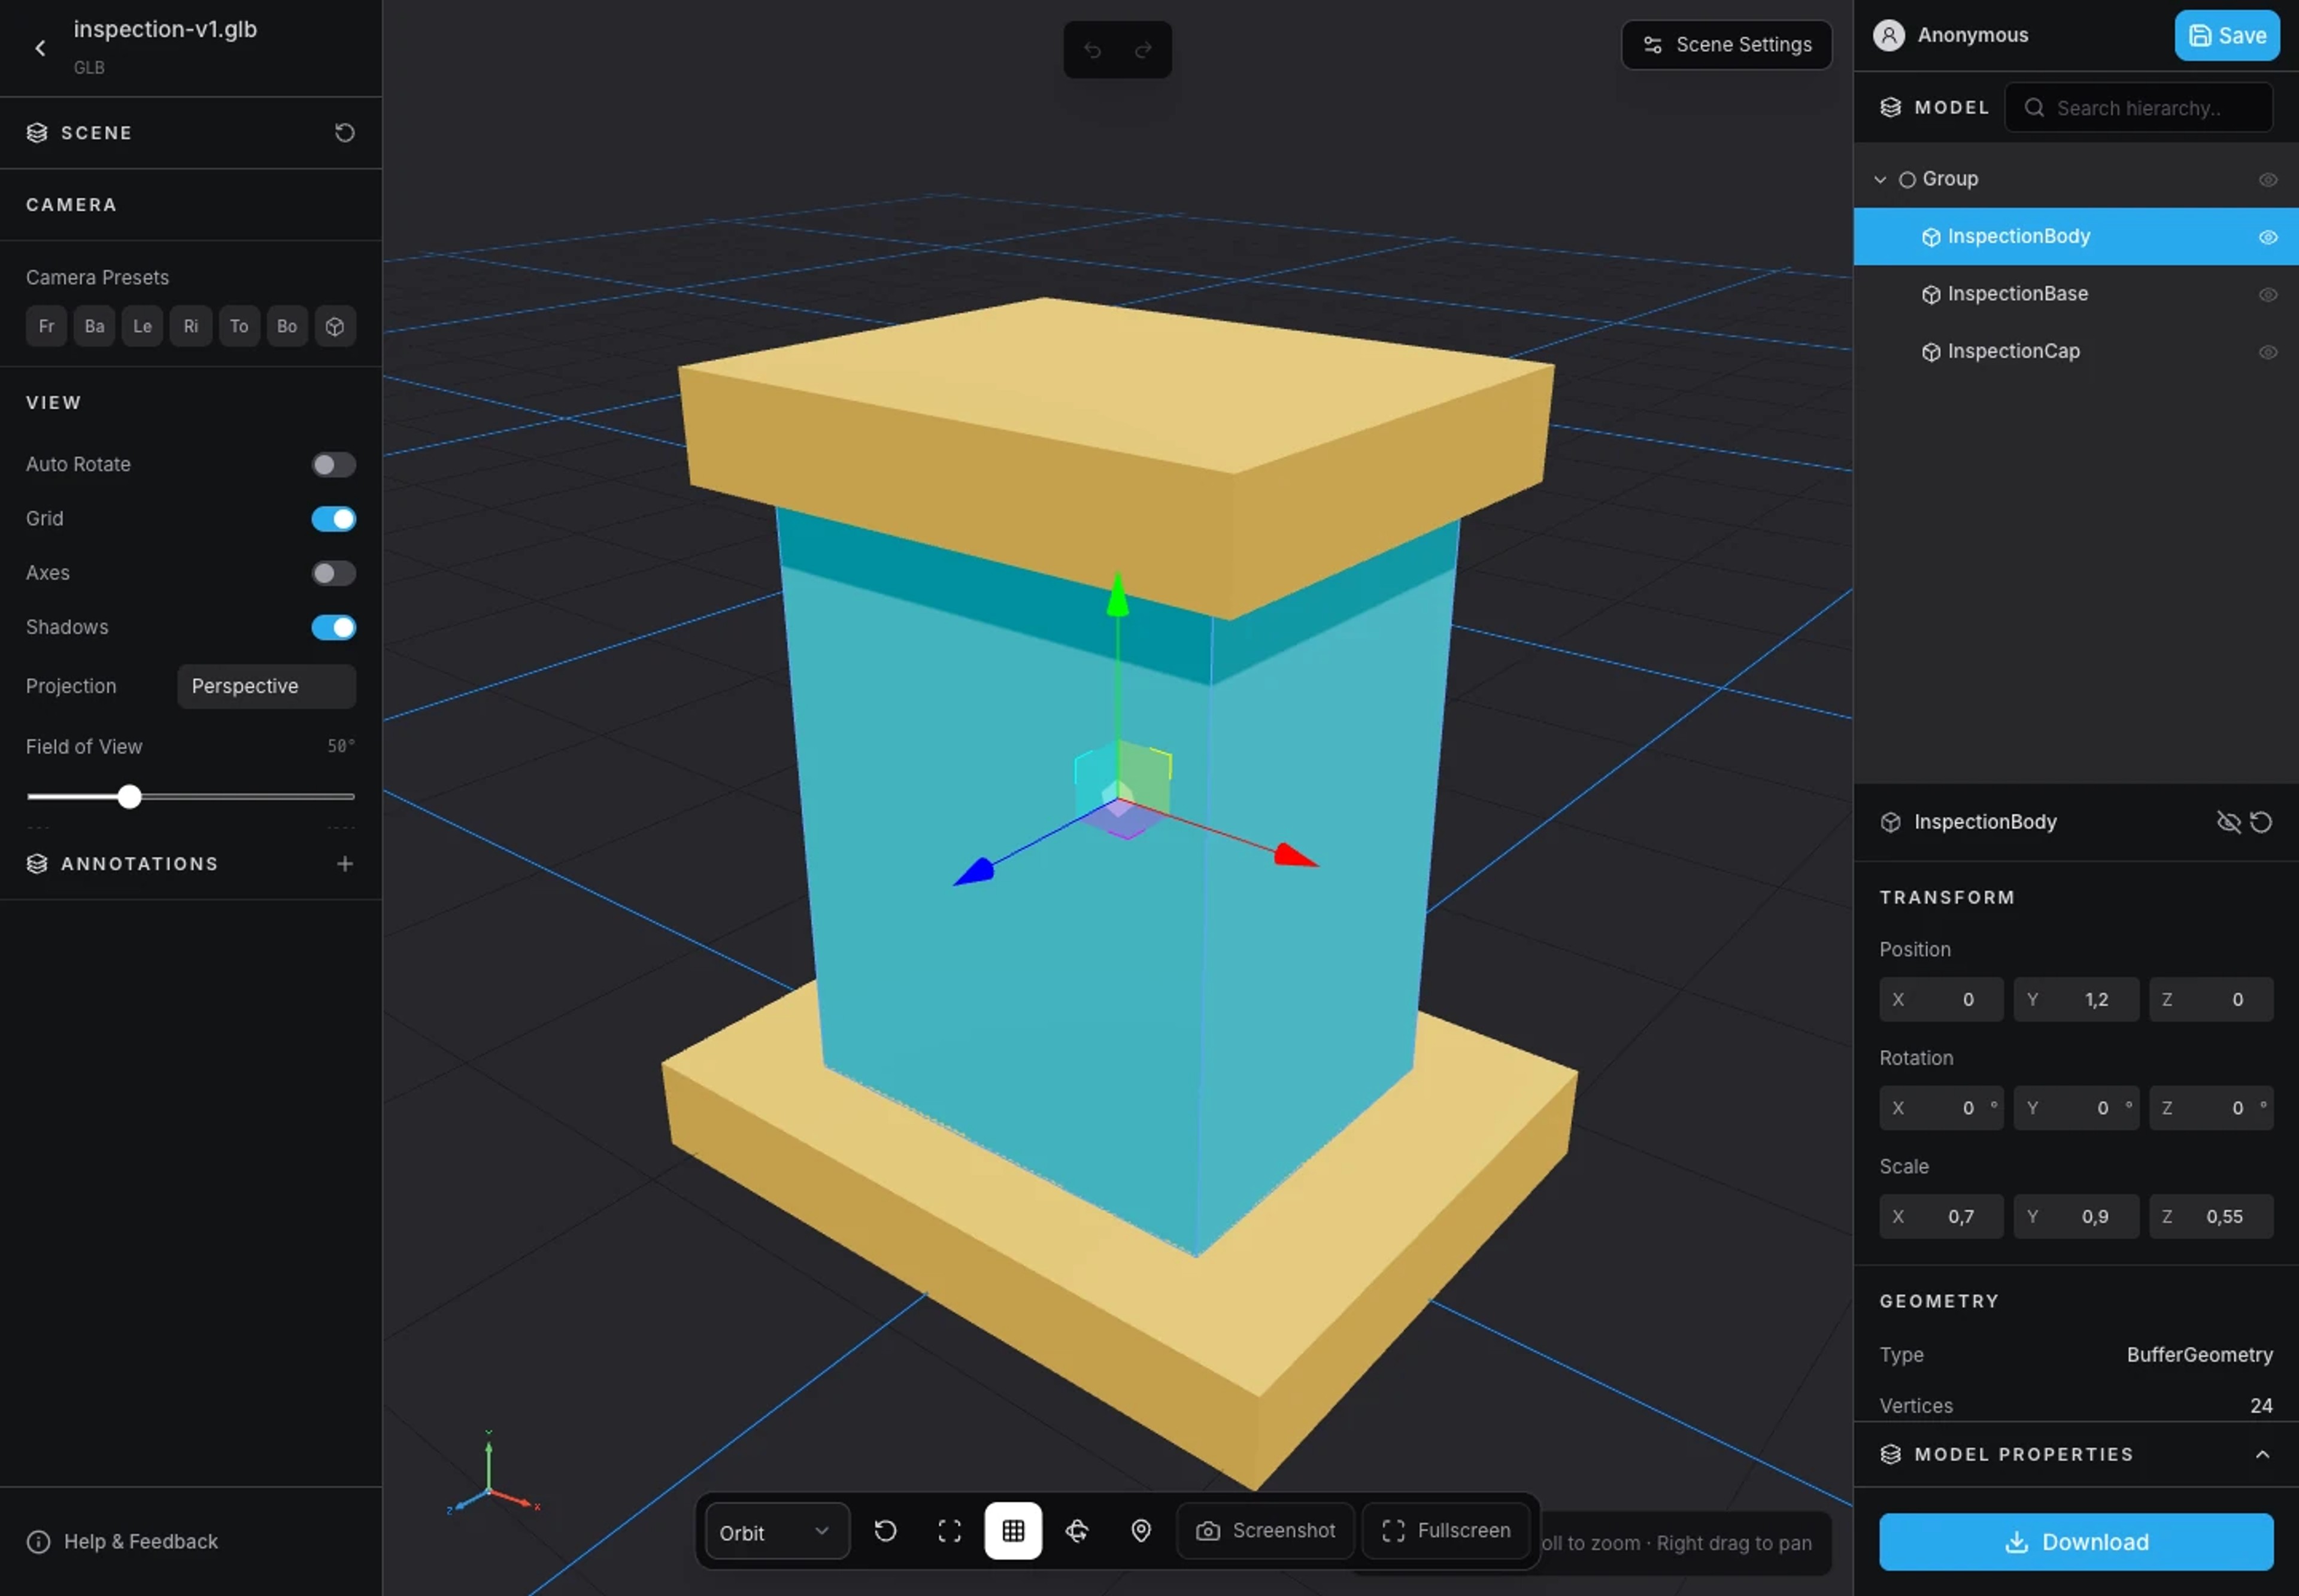The height and width of the screenshot is (1596, 2299).
Task: Enable Auto Rotate
Action: coord(333,464)
